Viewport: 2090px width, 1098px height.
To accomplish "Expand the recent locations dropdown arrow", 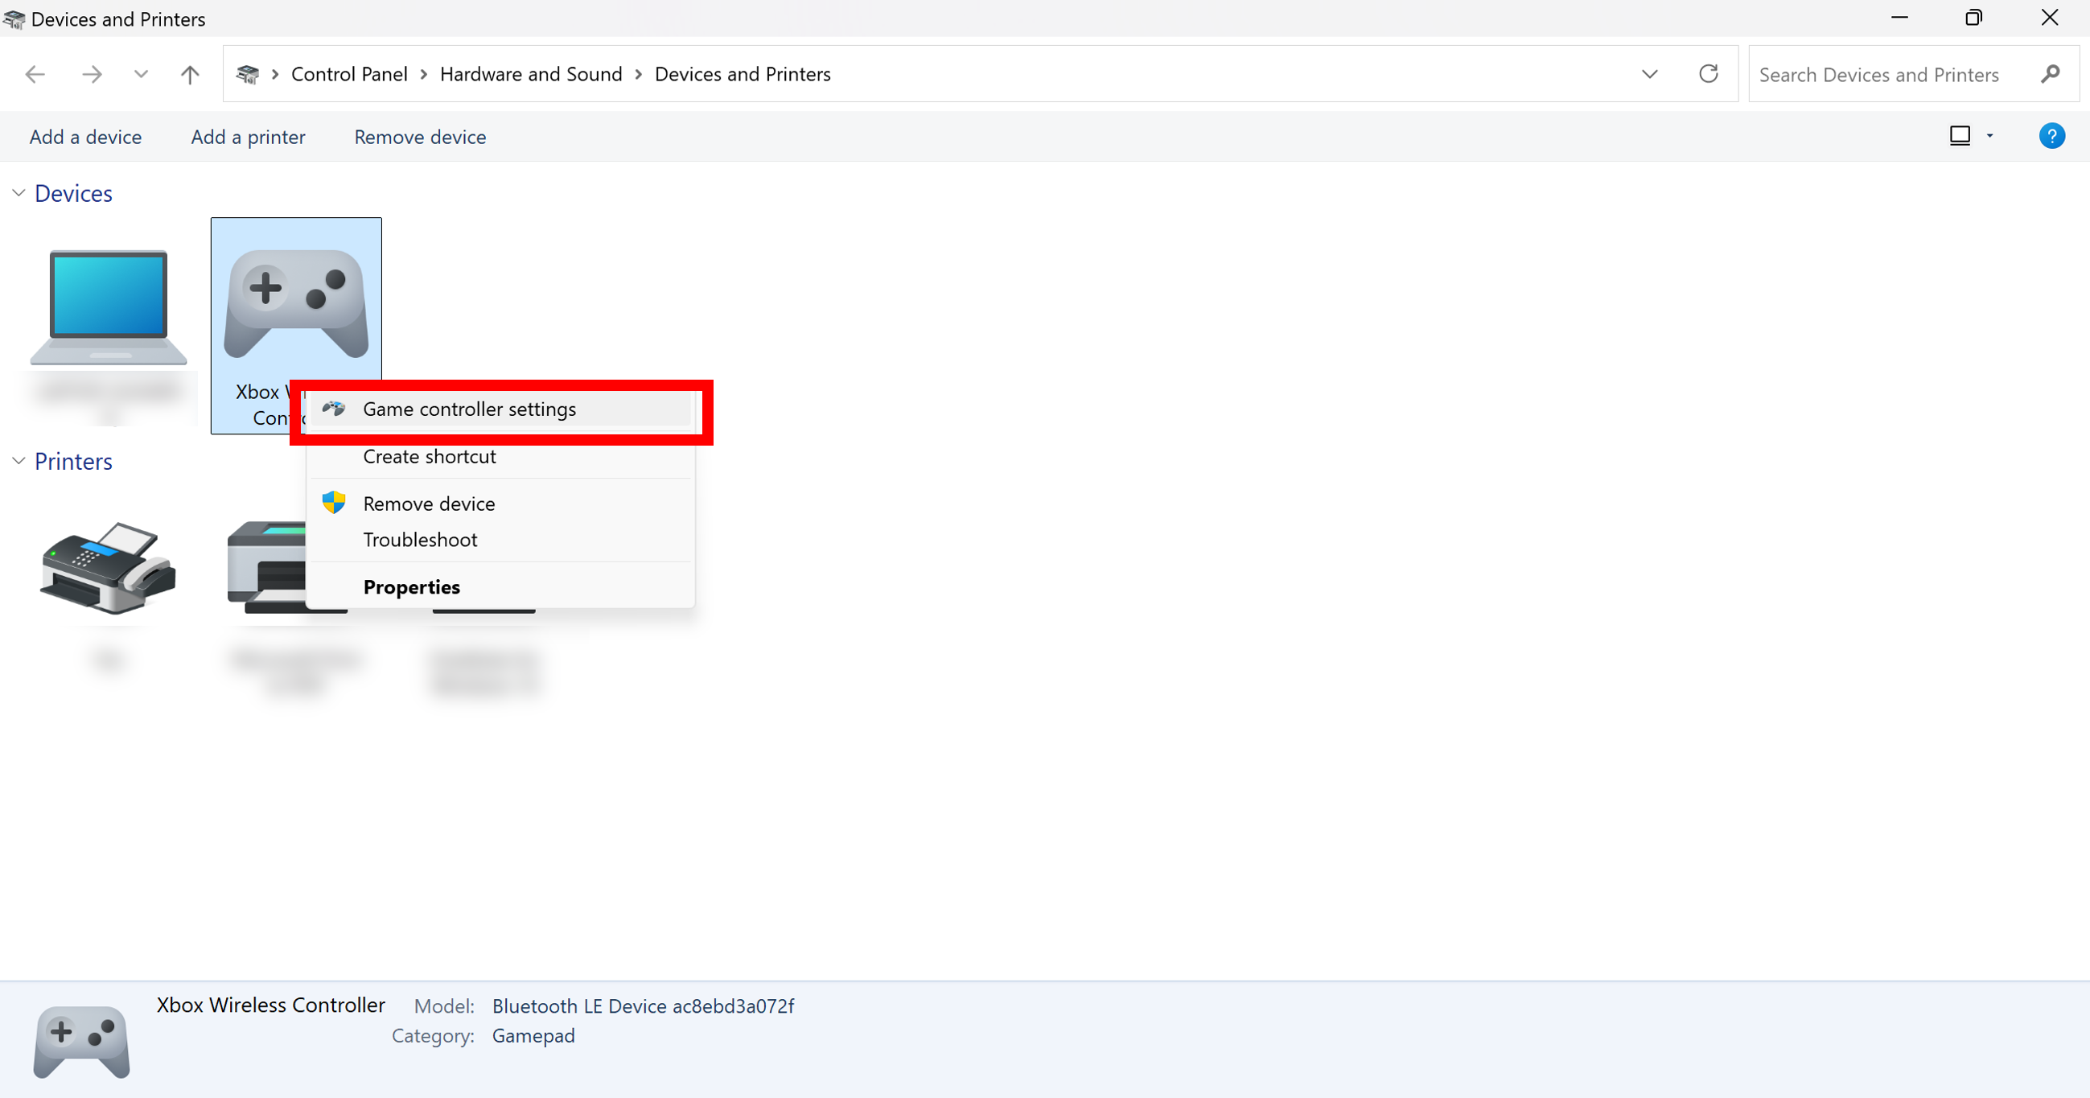I will 141,75.
